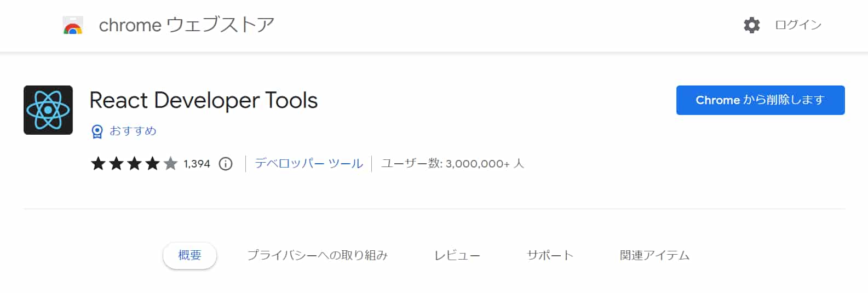Click the 1,394 rating count
This screenshot has width=868, height=293.
(197, 164)
